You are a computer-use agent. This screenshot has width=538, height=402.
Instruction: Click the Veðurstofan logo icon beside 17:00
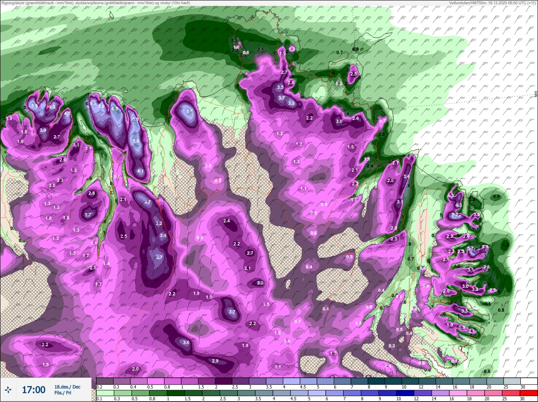(x=8, y=390)
